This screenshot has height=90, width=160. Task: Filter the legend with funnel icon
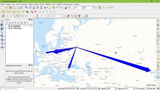(15, 23)
